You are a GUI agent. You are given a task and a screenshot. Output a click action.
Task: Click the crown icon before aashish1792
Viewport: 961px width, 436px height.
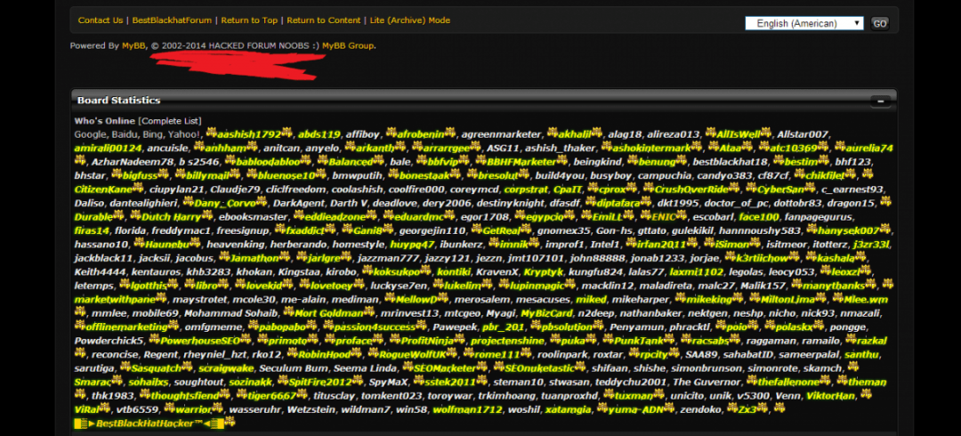tap(212, 134)
